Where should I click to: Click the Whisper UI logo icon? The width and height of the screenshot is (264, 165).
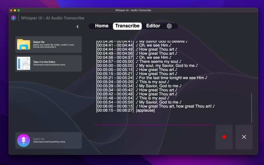(13, 18)
